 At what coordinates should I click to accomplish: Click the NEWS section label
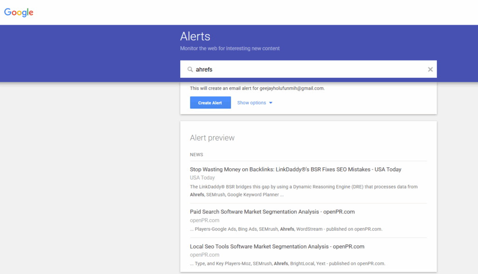[197, 155]
